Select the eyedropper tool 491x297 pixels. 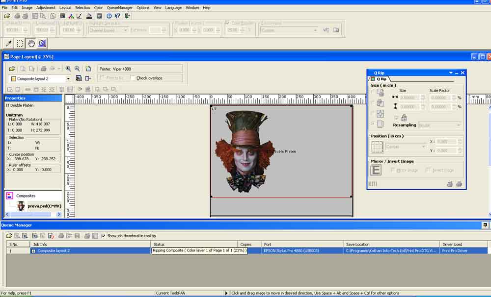point(9,44)
